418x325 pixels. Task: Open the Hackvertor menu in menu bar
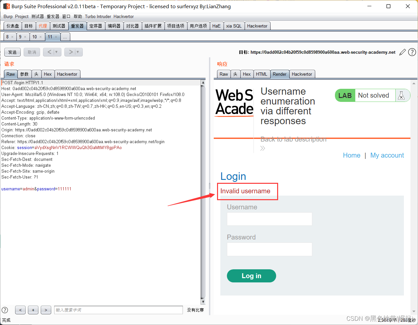[x=123, y=16]
